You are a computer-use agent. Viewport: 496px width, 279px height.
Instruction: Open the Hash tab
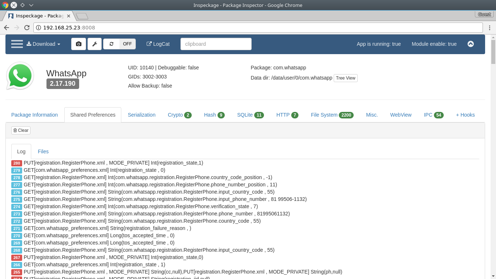214,115
